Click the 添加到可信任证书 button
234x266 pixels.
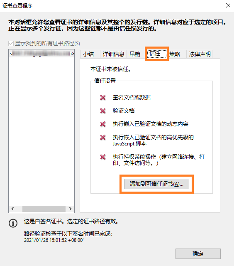tap(156, 184)
